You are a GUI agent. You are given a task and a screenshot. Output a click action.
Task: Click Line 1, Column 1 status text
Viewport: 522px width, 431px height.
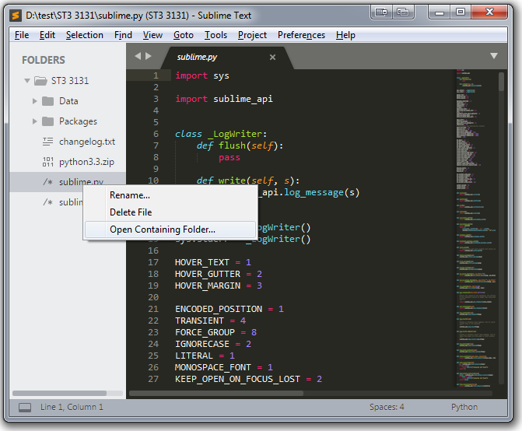coord(72,407)
